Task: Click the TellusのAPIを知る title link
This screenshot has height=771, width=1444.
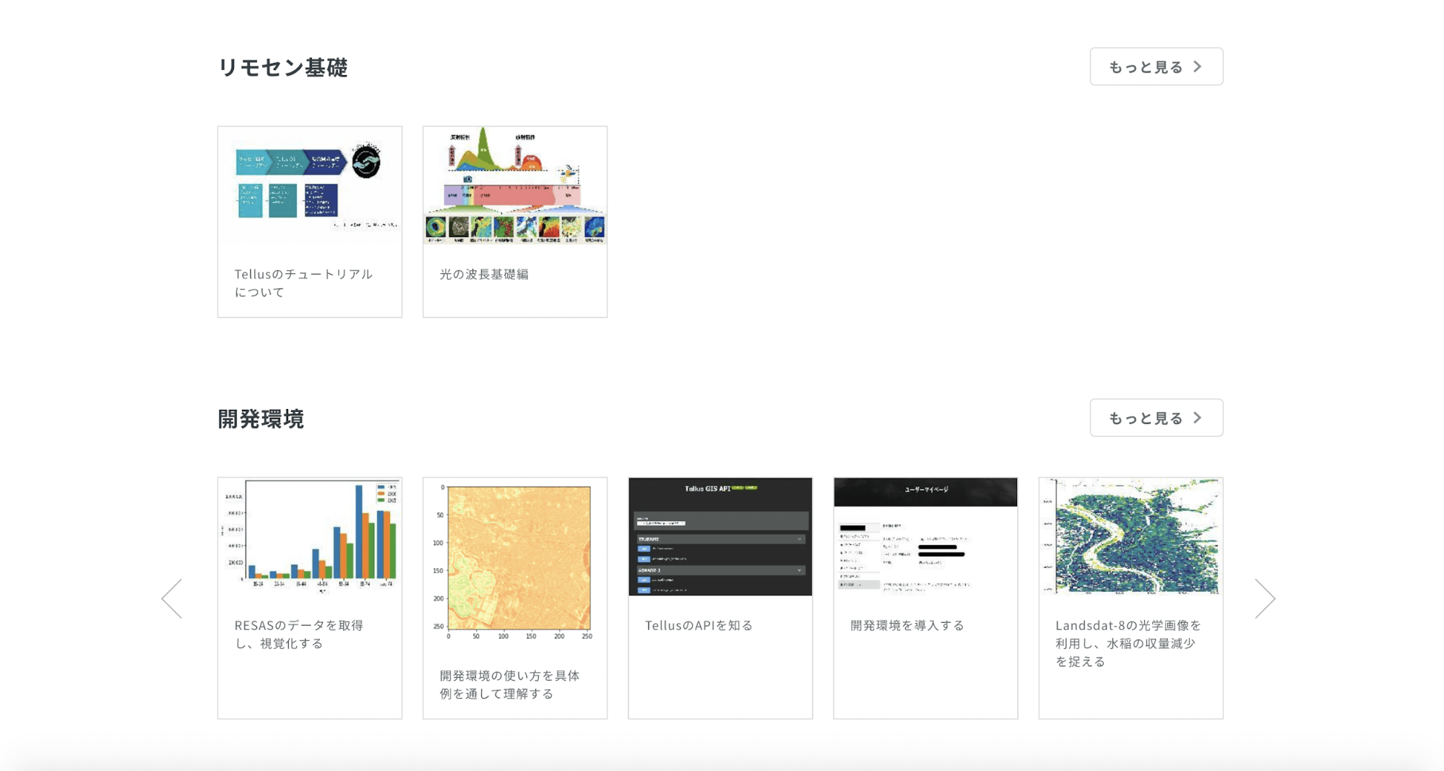Action: click(699, 625)
